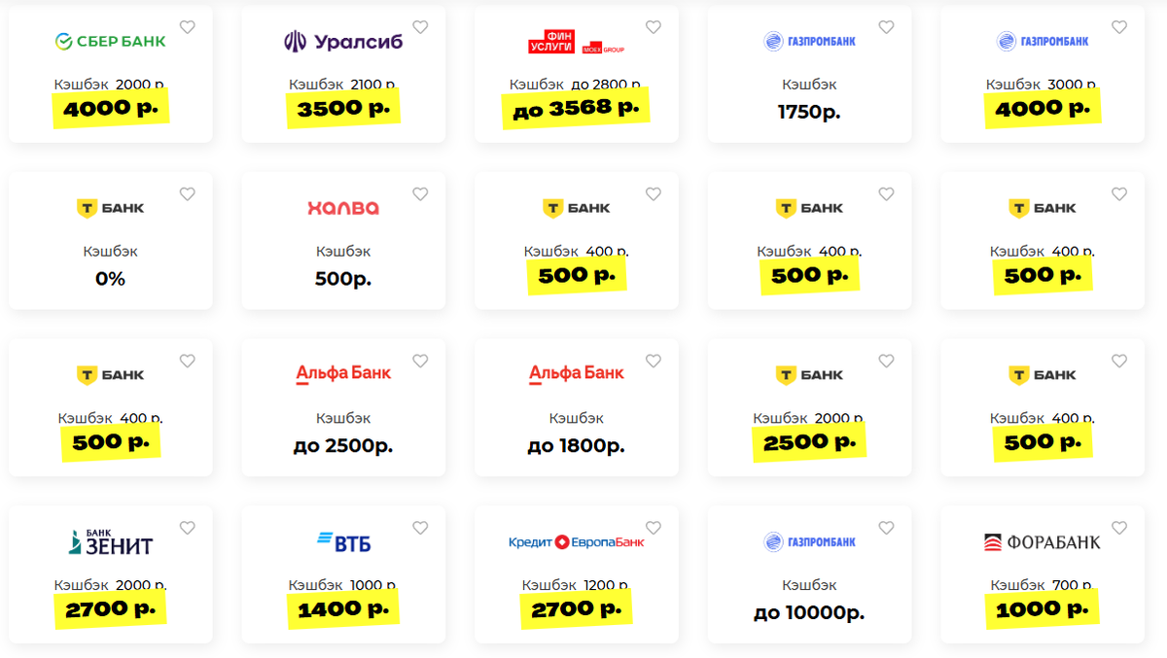The width and height of the screenshot is (1167, 658).
Task: Toggle heart on Т-Банк 0% card
Action: click(188, 194)
